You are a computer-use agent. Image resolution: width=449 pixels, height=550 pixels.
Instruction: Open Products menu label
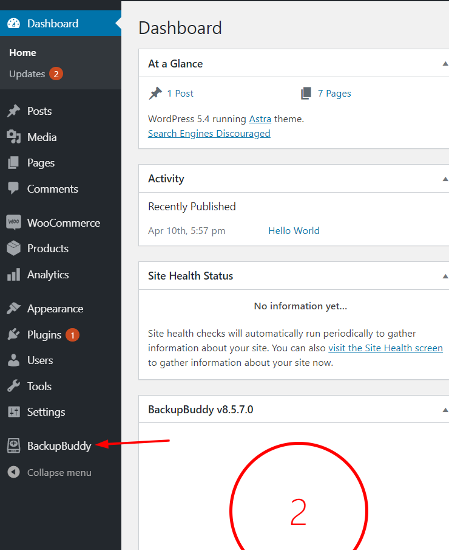pyautogui.click(x=48, y=249)
